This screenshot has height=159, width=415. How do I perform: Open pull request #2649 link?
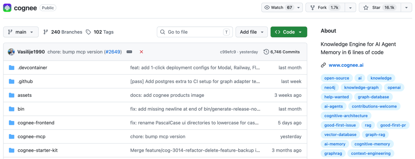[113, 52]
